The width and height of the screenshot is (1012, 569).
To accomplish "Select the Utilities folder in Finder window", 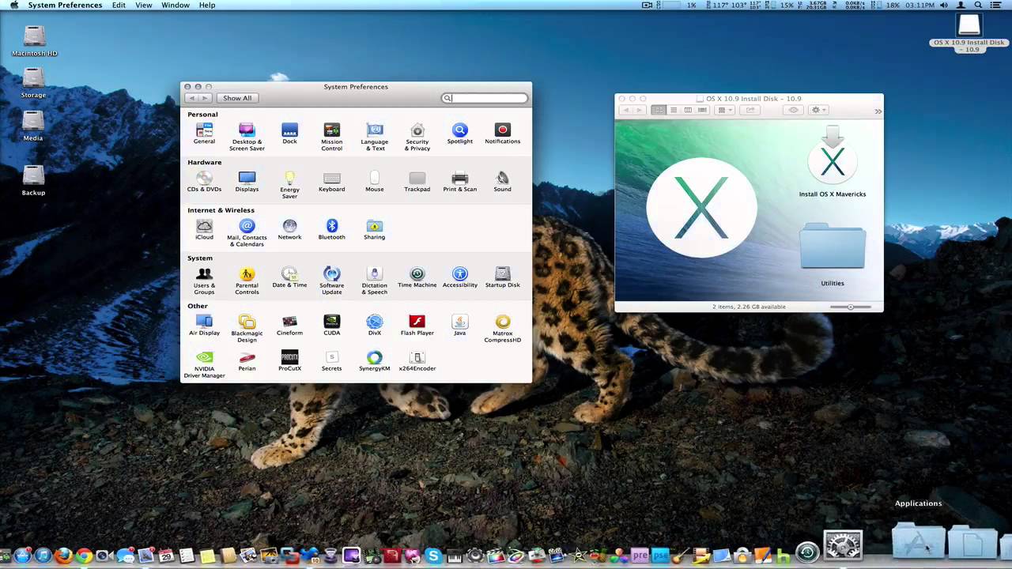I will [833, 254].
